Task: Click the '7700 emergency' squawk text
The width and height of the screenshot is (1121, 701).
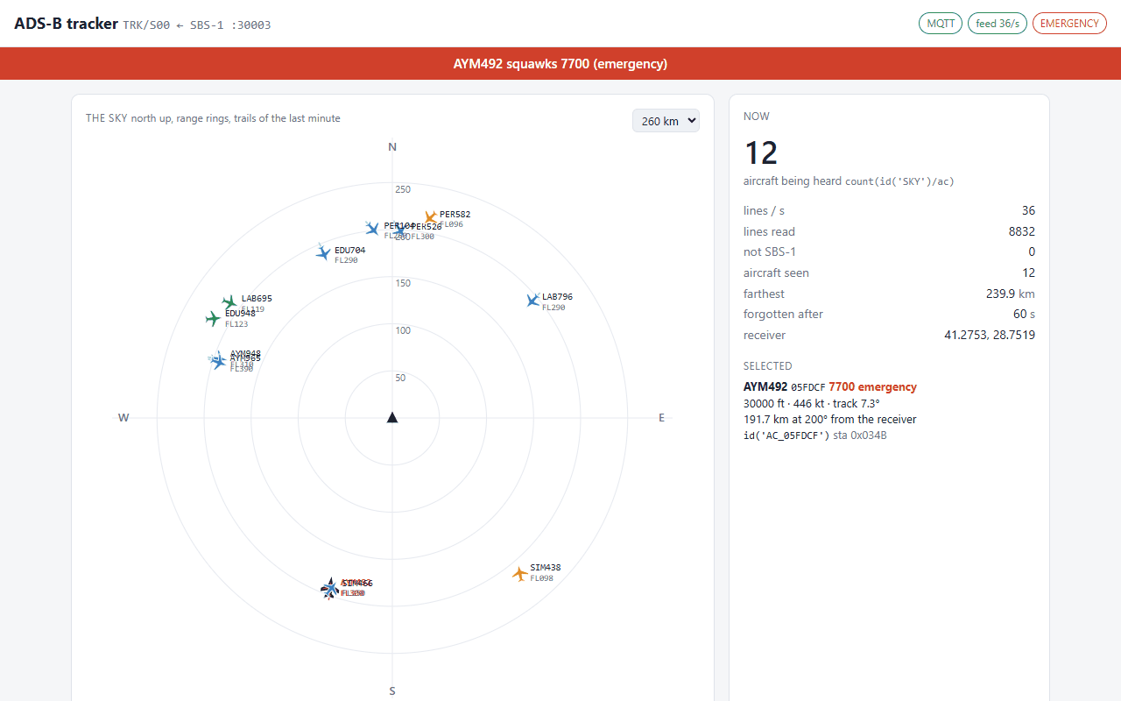Action: click(x=873, y=387)
